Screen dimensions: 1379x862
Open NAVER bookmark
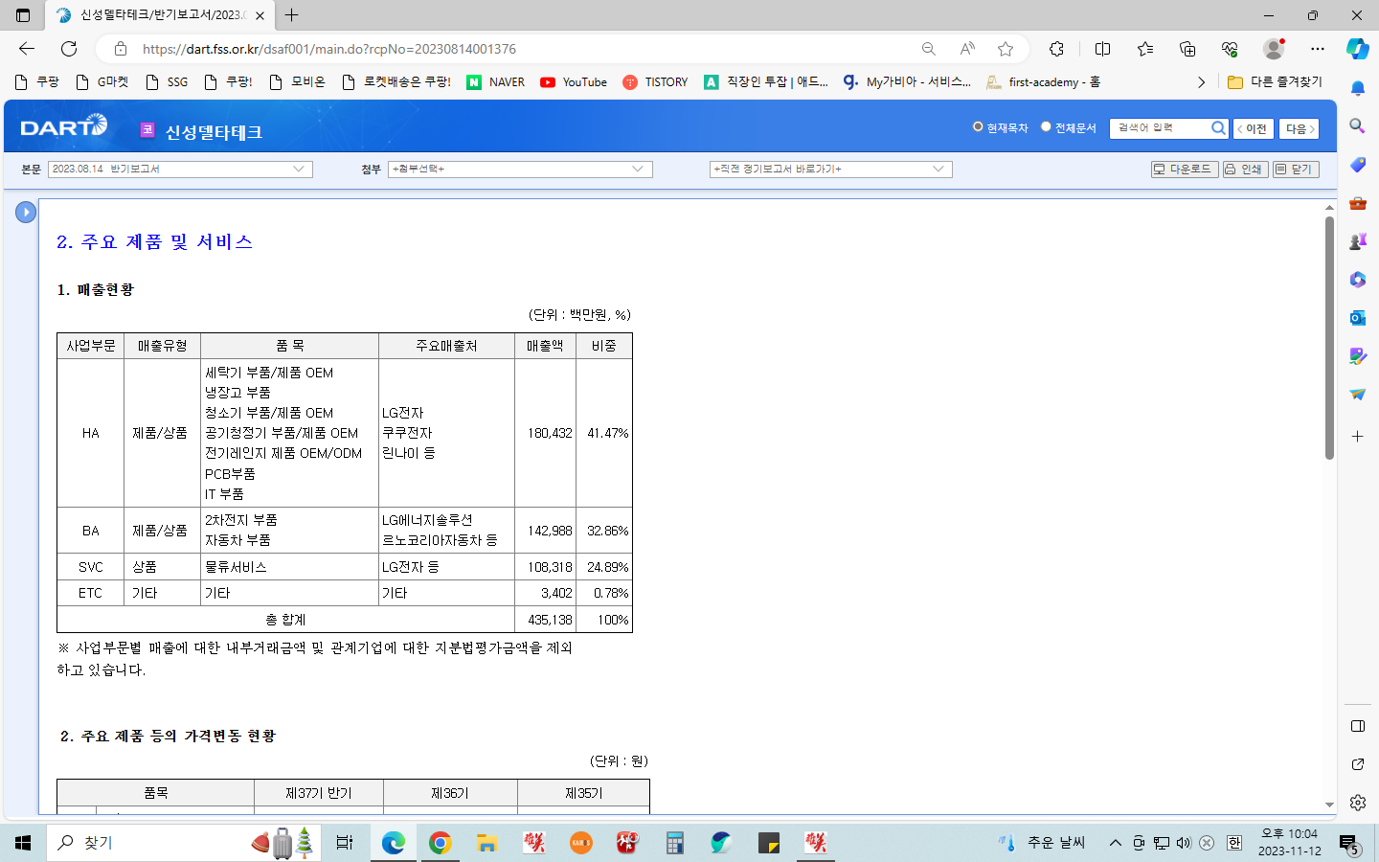[496, 82]
